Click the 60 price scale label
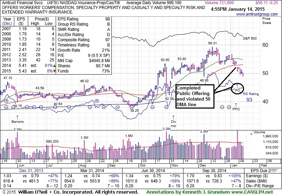Viewport: 282px width, 196px height. [x=265, y=45]
